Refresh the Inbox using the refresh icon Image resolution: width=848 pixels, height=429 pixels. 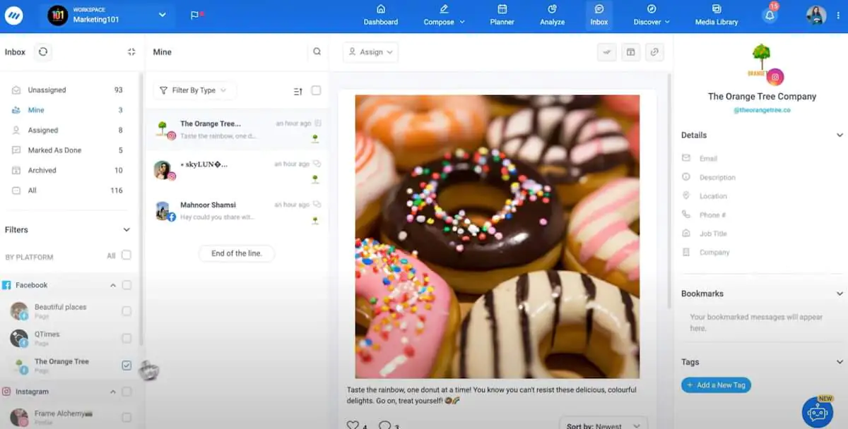[43, 52]
